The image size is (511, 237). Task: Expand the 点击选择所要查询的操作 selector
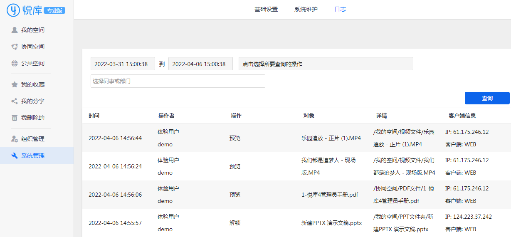[x=326, y=64]
